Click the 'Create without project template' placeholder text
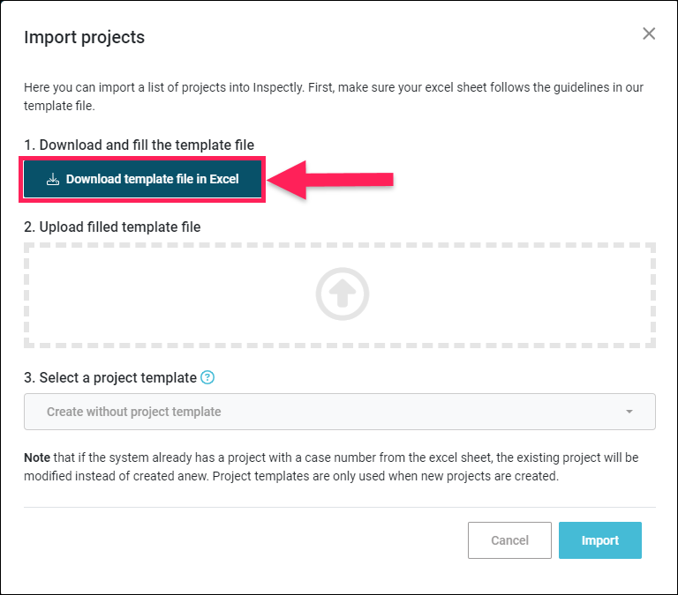This screenshot has height=595, width=678. 133,412
